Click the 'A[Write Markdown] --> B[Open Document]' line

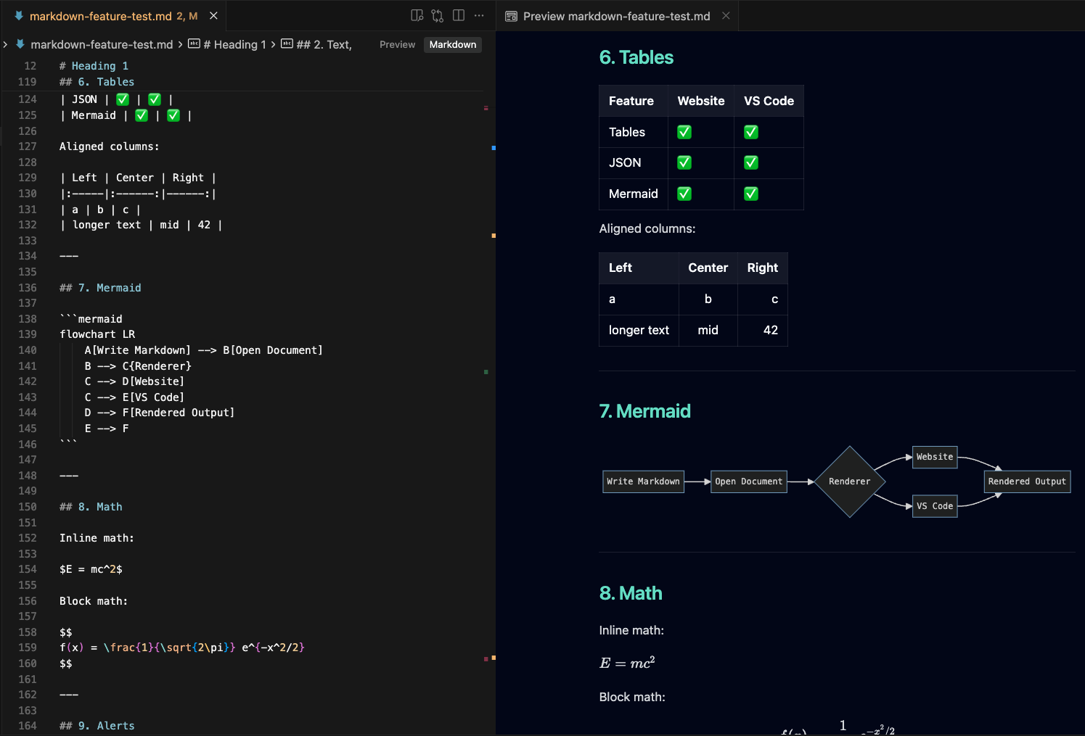(x=203, y=350)
